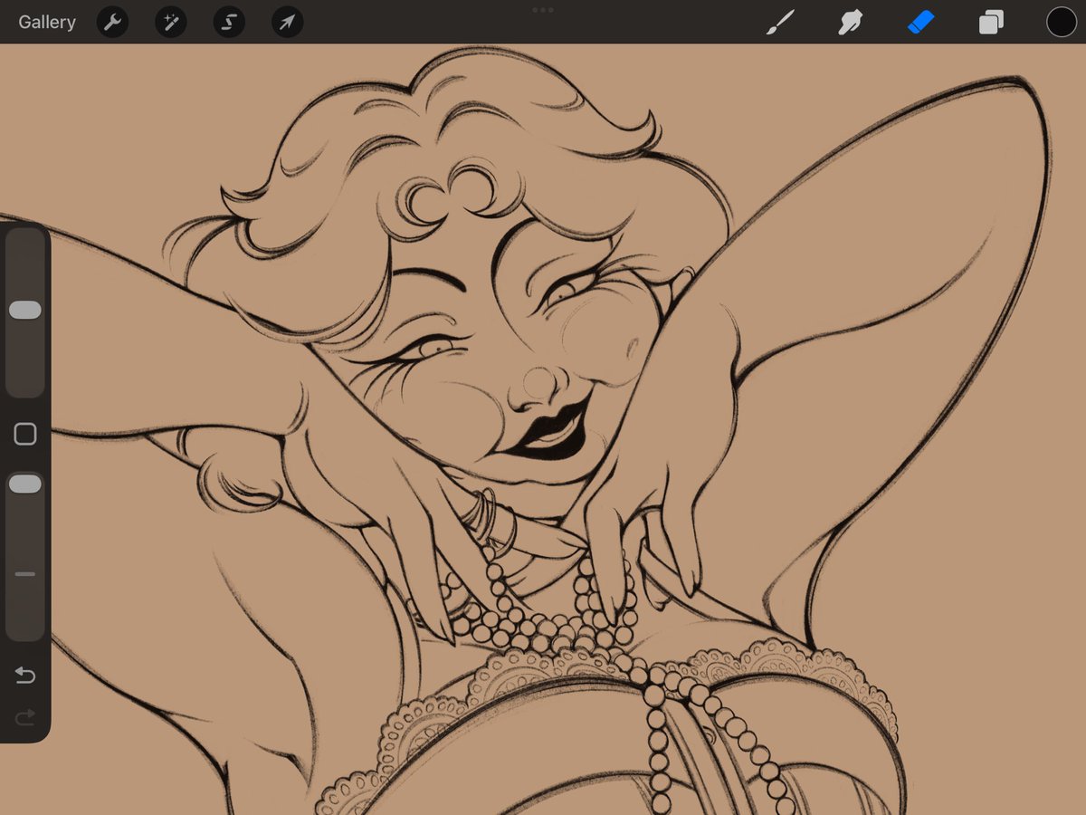The width and height of the screenshot is (1086, 815).
Task: Select the Eraser tool
Action: coord(920,23)
